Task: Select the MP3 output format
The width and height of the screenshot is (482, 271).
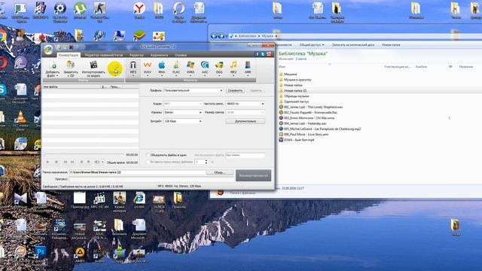Action: coord(133,69)
